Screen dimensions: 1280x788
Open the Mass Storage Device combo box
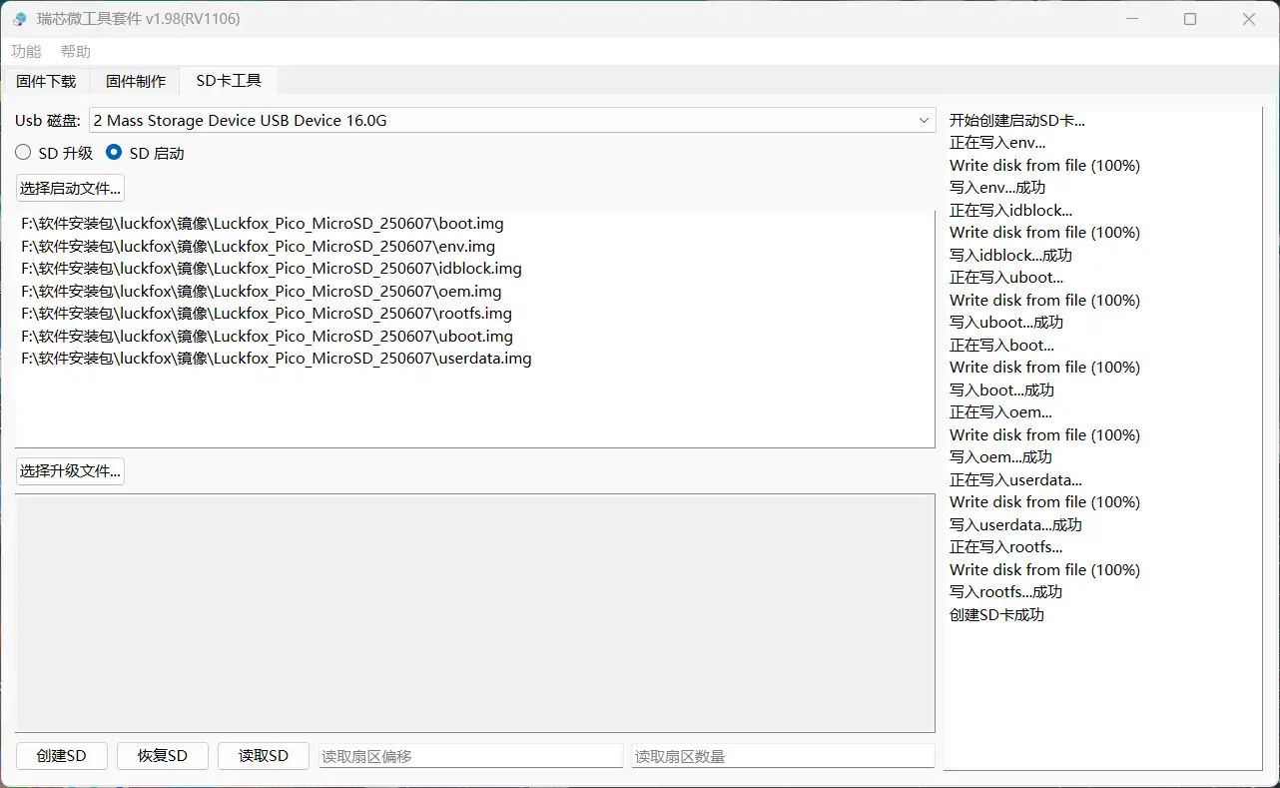tap(499, 121)
